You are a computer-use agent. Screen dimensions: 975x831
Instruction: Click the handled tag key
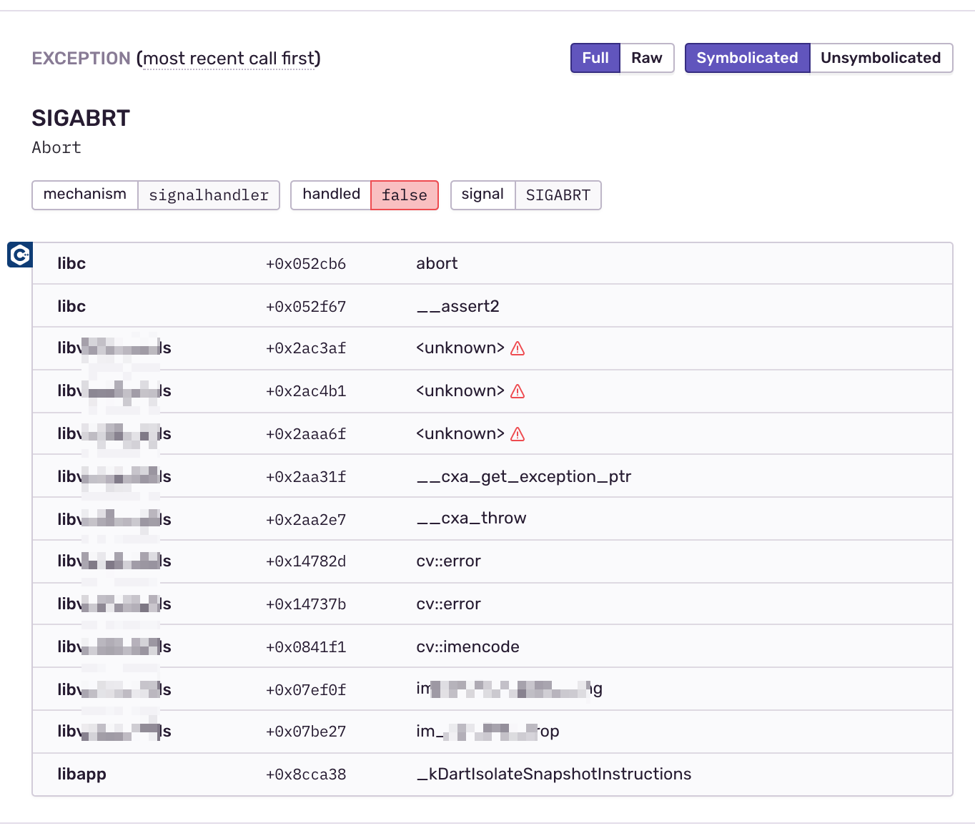tap(331, 195)
